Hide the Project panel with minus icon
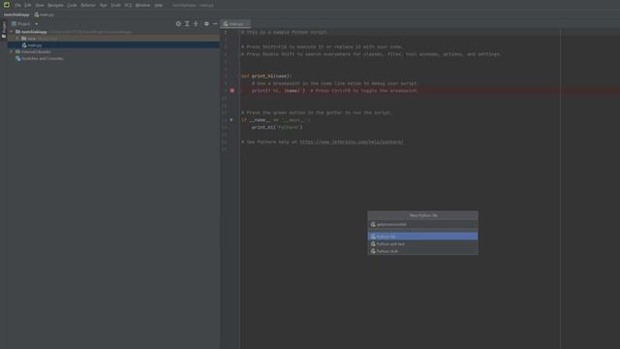The image size is (620, 349). pos(215,24)
